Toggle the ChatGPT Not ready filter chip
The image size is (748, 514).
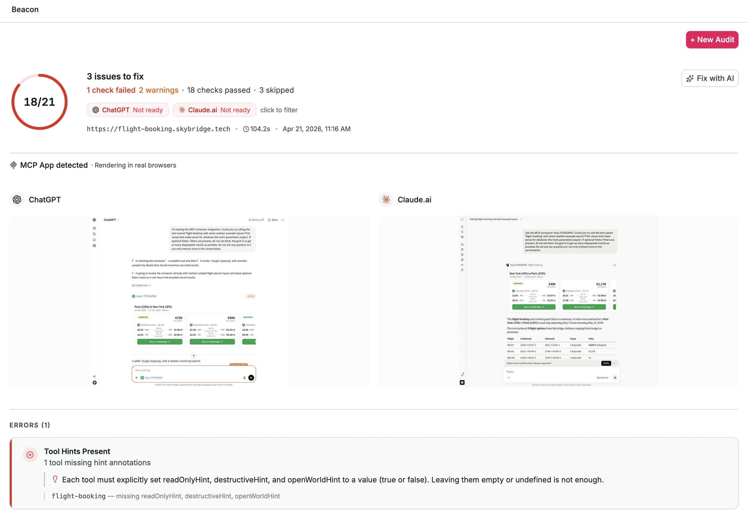click(x=128, y=110)
